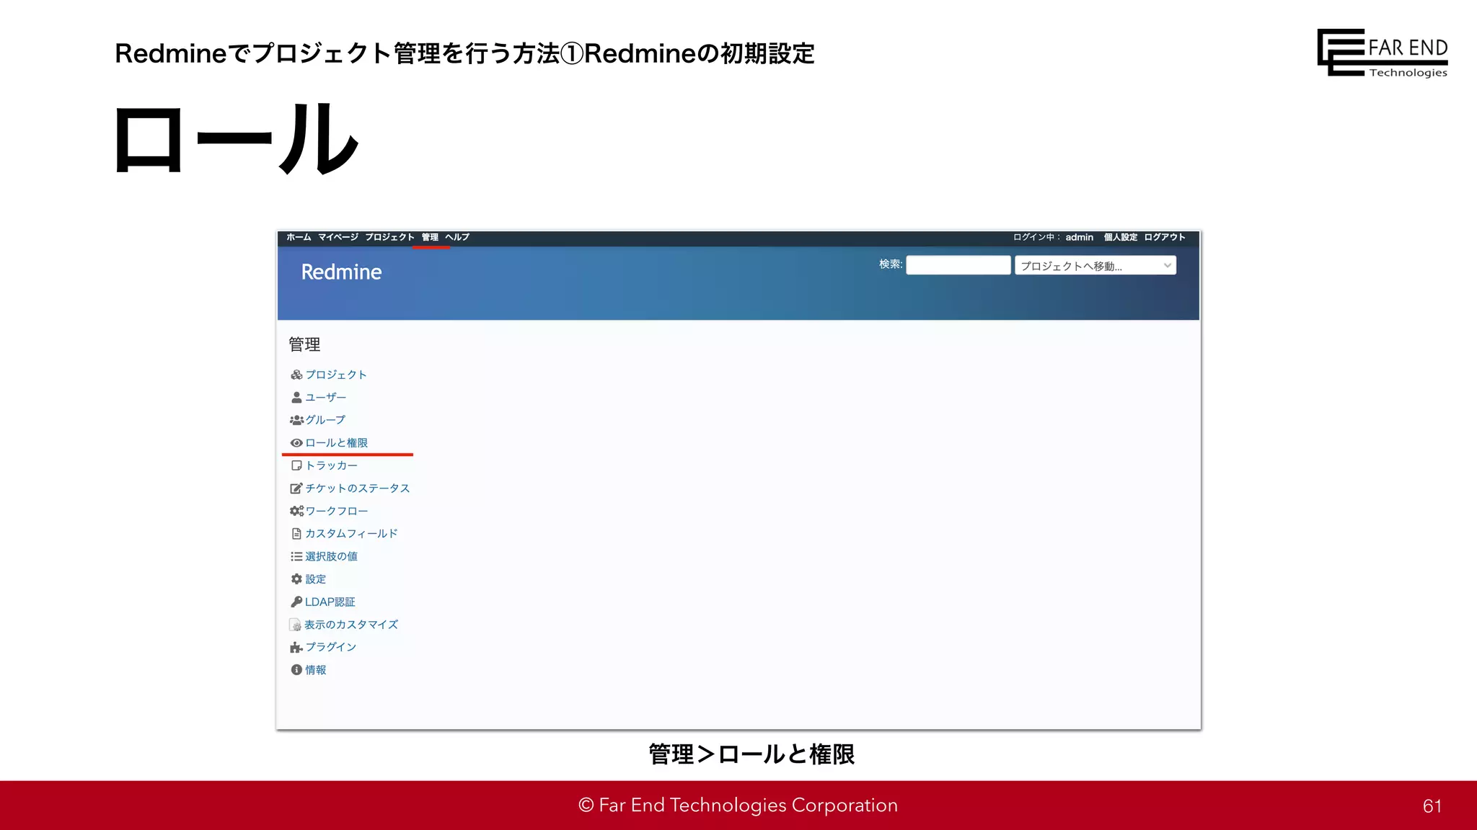This screenshot has width=1477, height=830.
Task: Open the 設定 link
Action: click(316, 579)
